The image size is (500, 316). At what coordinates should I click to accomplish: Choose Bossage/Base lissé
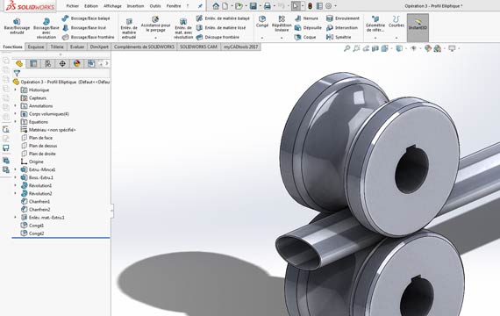coord(84,28)
